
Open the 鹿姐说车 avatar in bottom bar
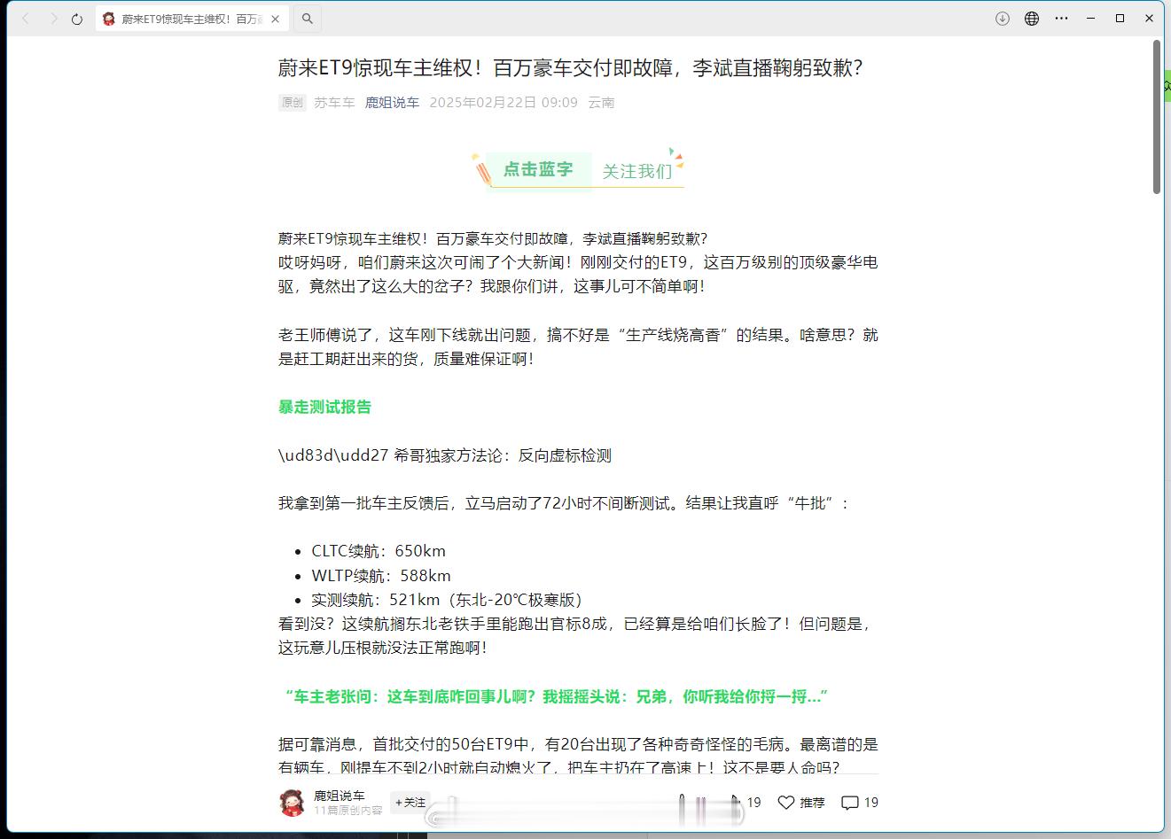coord(293,803)
